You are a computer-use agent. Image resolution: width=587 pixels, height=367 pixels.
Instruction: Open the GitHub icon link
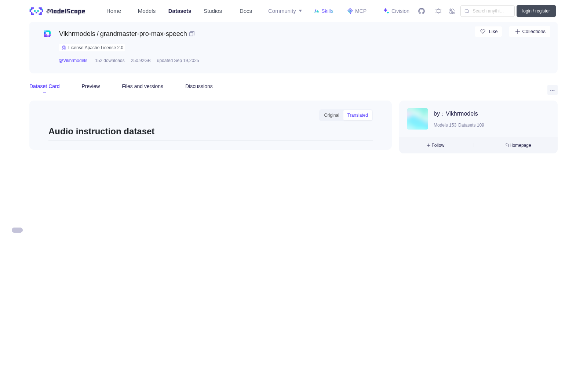click(x=422, y=11)
